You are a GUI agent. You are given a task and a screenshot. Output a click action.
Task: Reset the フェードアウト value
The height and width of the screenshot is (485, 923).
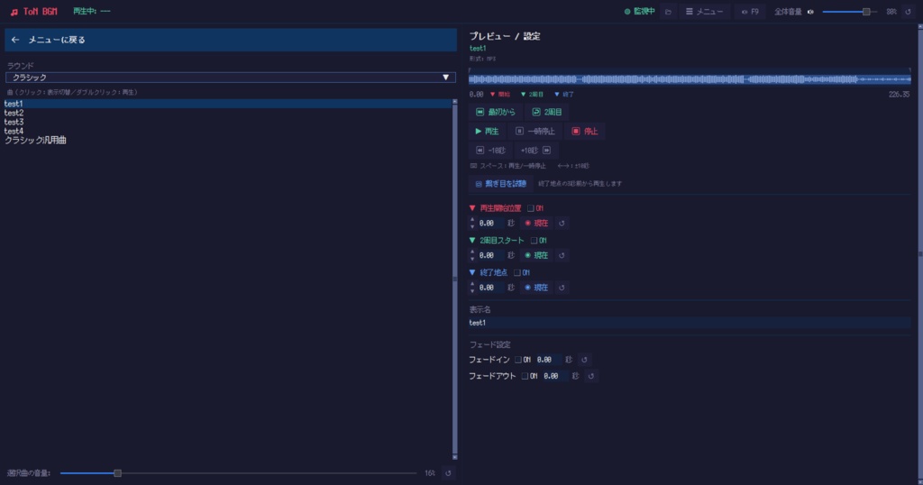591,376
